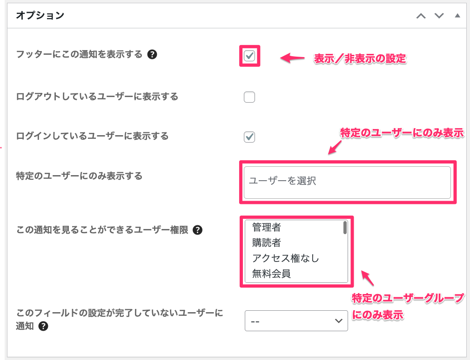The image size is (470, 360).
Task: Enable ログアウトしているユーザーに表示する checkbox
Action: click(x=249, y=97)
